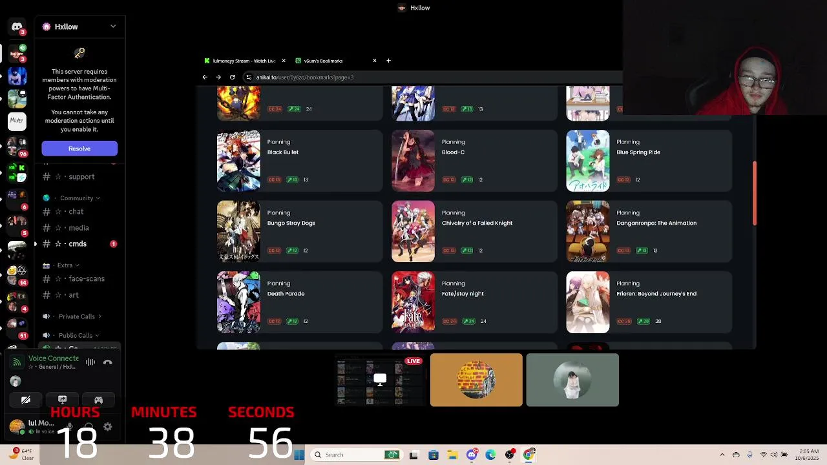Open clock and date in taskbar

click(808, 455)
